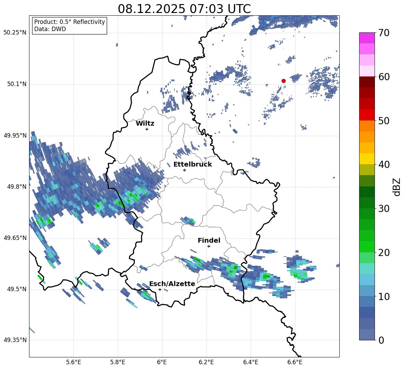Click the Esch/Alzette city label
The image size is (405, 369).
(x=172, y=284)
